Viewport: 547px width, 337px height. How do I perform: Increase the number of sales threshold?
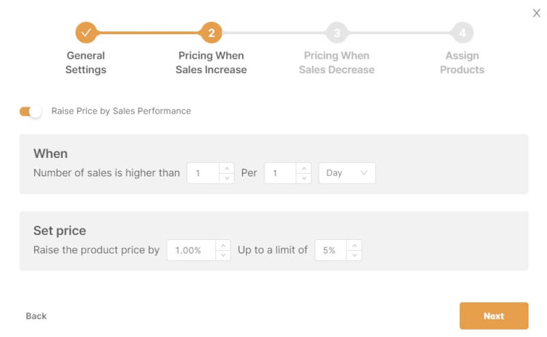point(226,168)
